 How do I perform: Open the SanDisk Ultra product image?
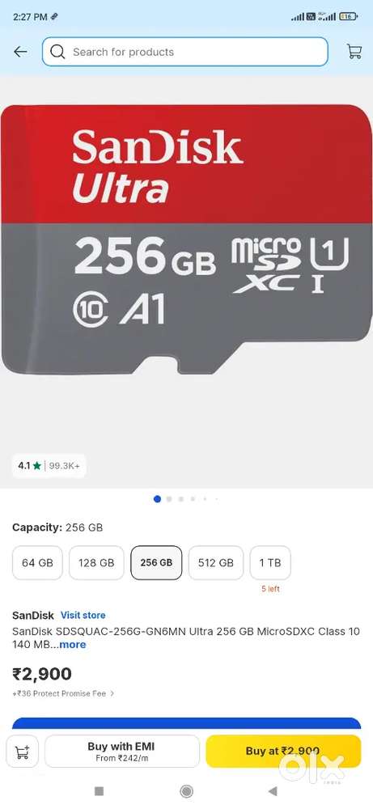186,239
